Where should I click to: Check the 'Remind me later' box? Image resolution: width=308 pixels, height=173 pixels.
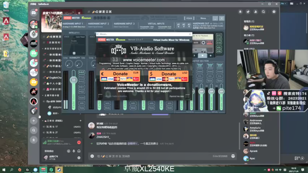(187, 96)
